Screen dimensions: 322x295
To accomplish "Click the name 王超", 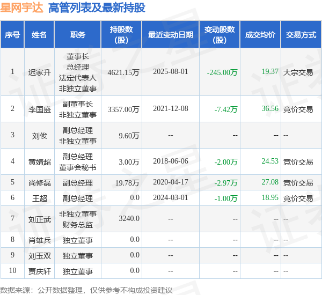I will pyautogui.click(x=39, y=198).
